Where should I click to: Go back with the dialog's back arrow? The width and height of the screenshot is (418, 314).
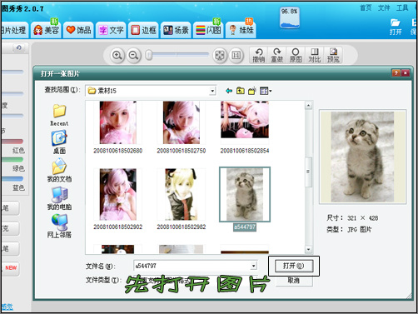point(229,91)
